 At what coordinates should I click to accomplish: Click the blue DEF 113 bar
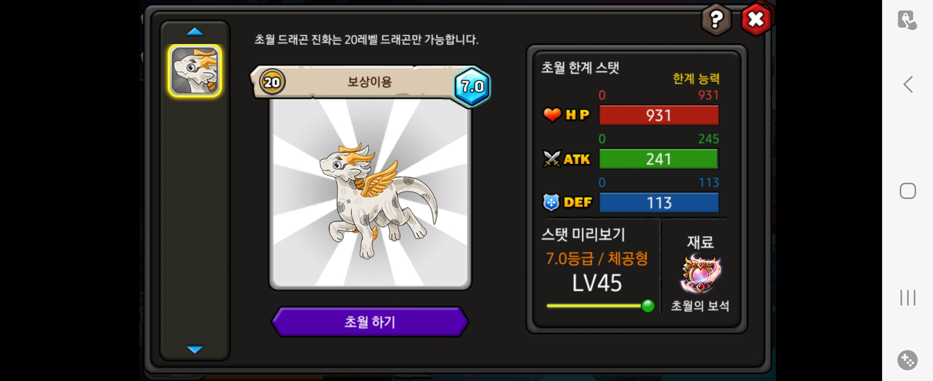coord(659,202)
